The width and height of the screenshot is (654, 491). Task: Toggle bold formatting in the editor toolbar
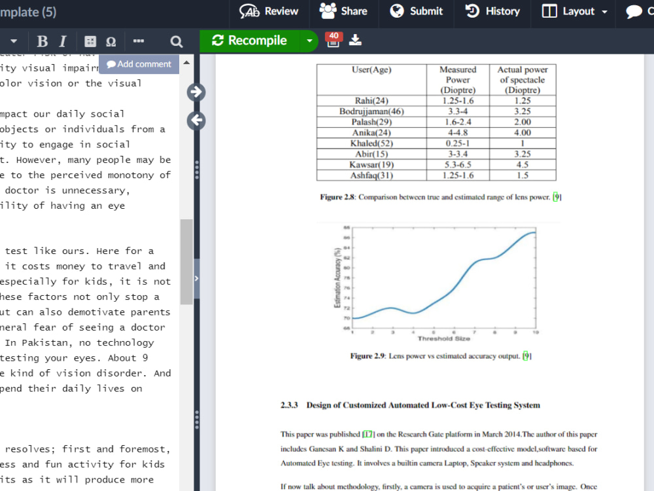point(42,41)
